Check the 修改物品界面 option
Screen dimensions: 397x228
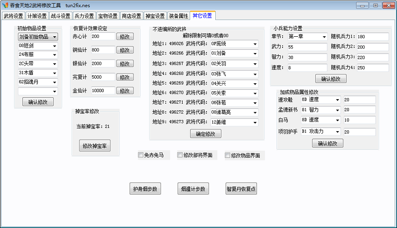tap(227, 155)
